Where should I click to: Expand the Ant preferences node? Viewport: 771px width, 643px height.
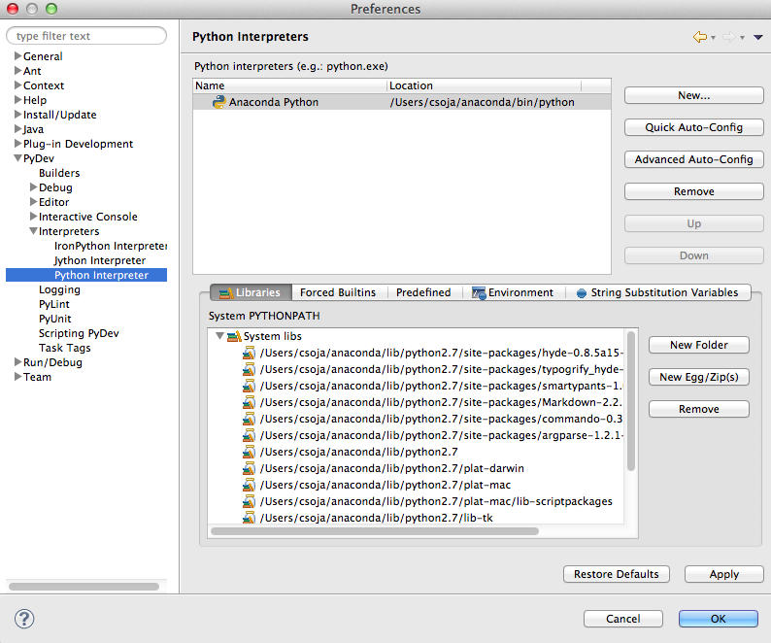pyautogui.click(x=18, y=70)
